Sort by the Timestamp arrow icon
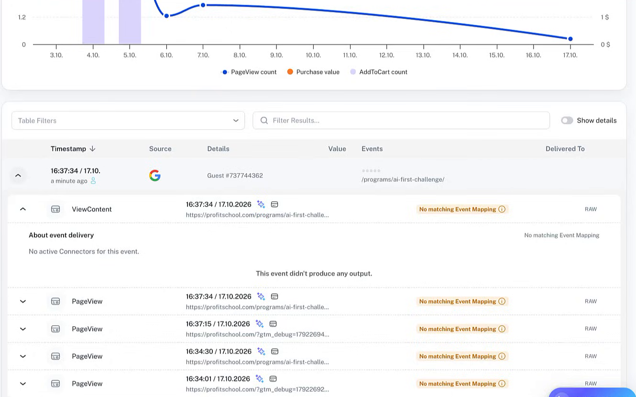Image resolution: width=636 pixels, height=397 pixels. click(x=92, y=149)
